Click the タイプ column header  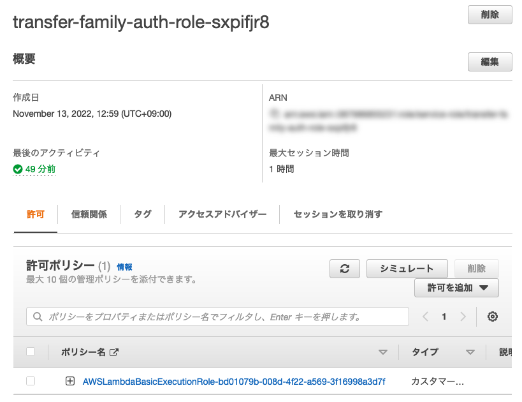[x=424, y=352]
